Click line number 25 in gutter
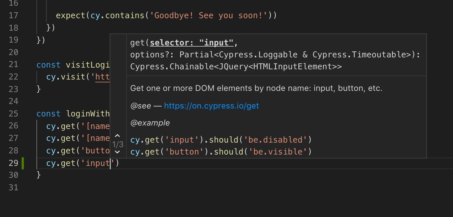 tap(13, 114)
